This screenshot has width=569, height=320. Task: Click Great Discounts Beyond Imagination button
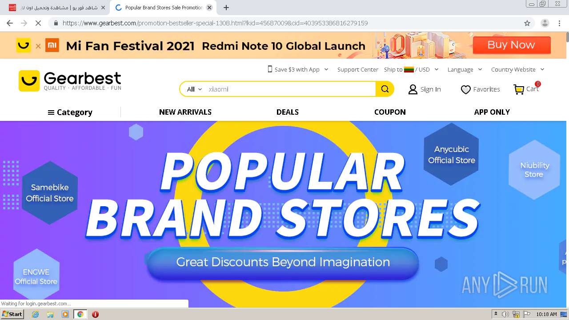[x=283, y=262]
